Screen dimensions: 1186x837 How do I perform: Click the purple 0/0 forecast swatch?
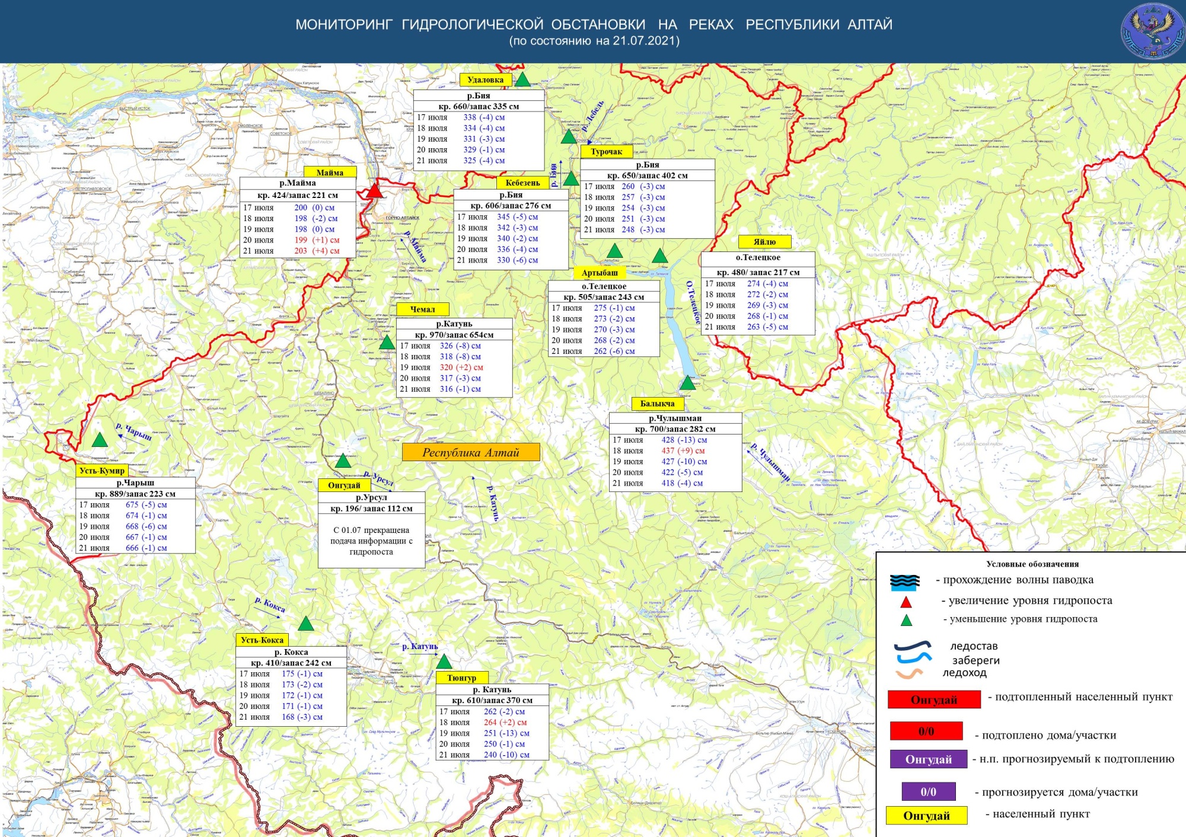tap(929, 792)
